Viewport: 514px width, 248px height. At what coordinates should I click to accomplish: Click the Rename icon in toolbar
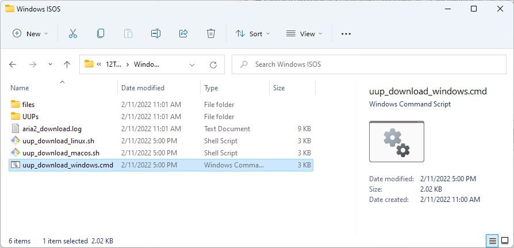click(155, 34)
